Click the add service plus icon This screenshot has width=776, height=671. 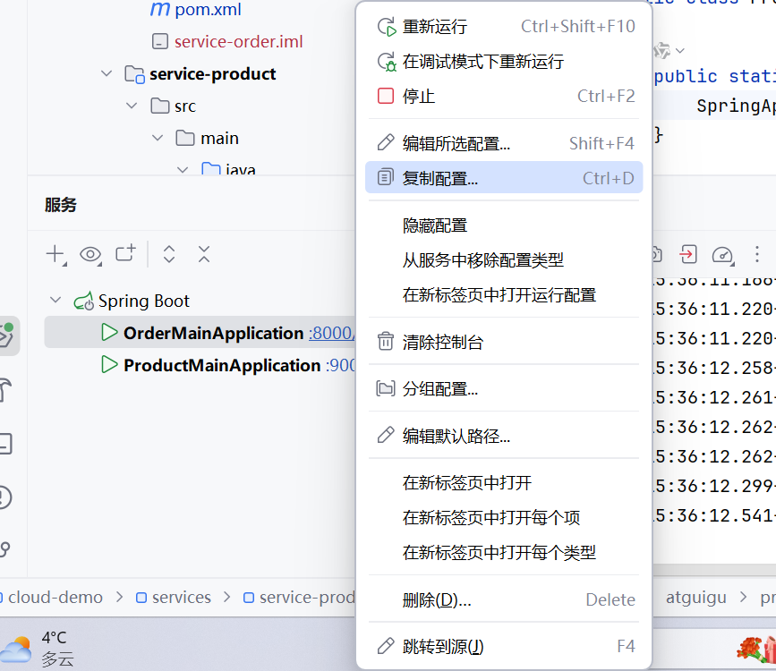(55, 255)
